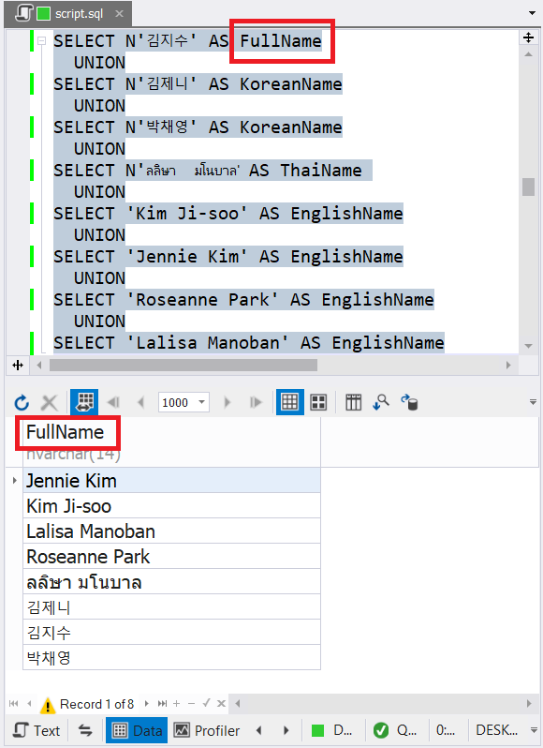
Task: Click the grid horizontal scroll right arrow
Action: tap(529, 704)
